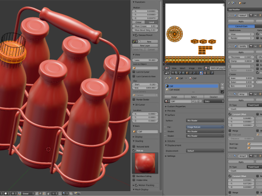Open the material slot specials arrow

(222, 92)
